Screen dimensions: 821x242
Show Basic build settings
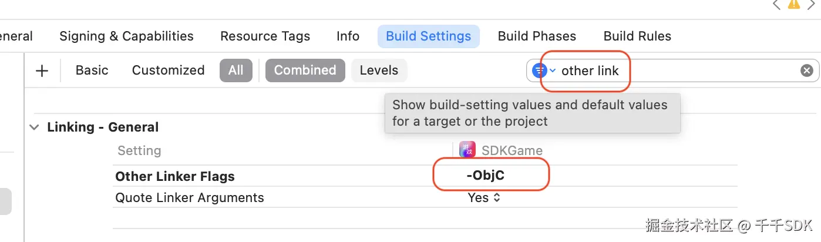[92, 70]
